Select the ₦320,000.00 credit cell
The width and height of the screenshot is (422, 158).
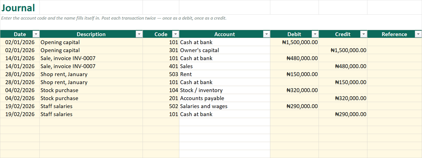click(343, 98)
